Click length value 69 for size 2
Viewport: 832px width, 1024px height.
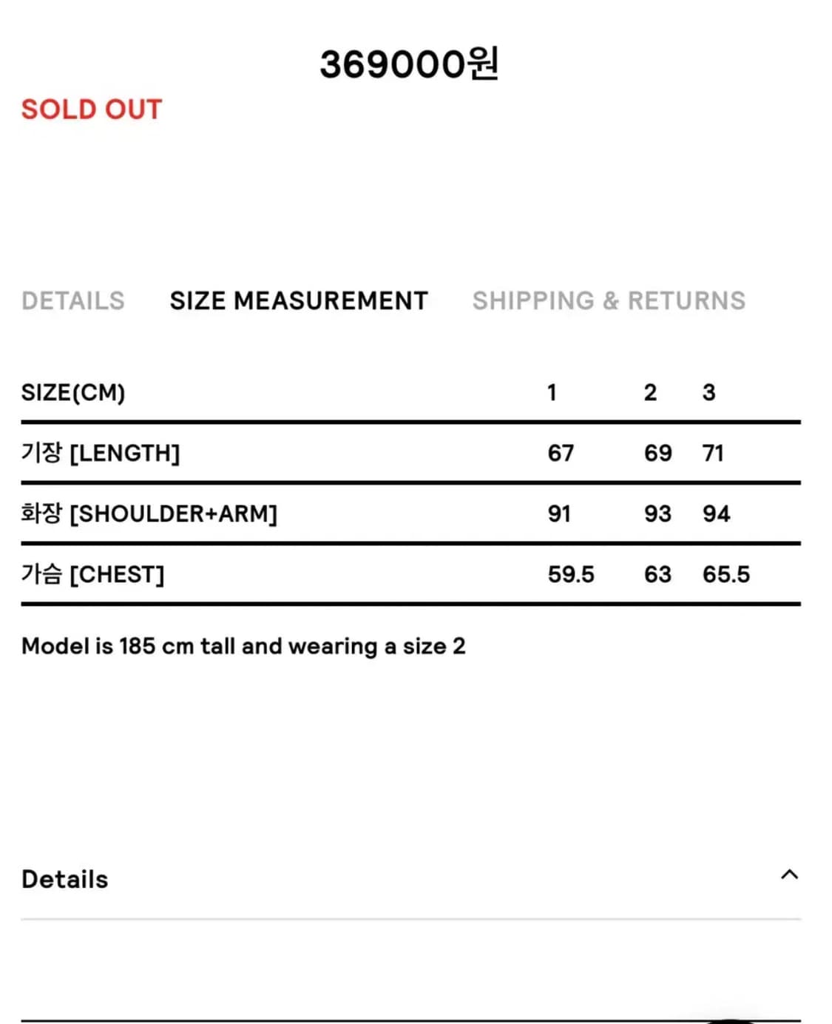(657, 453)
